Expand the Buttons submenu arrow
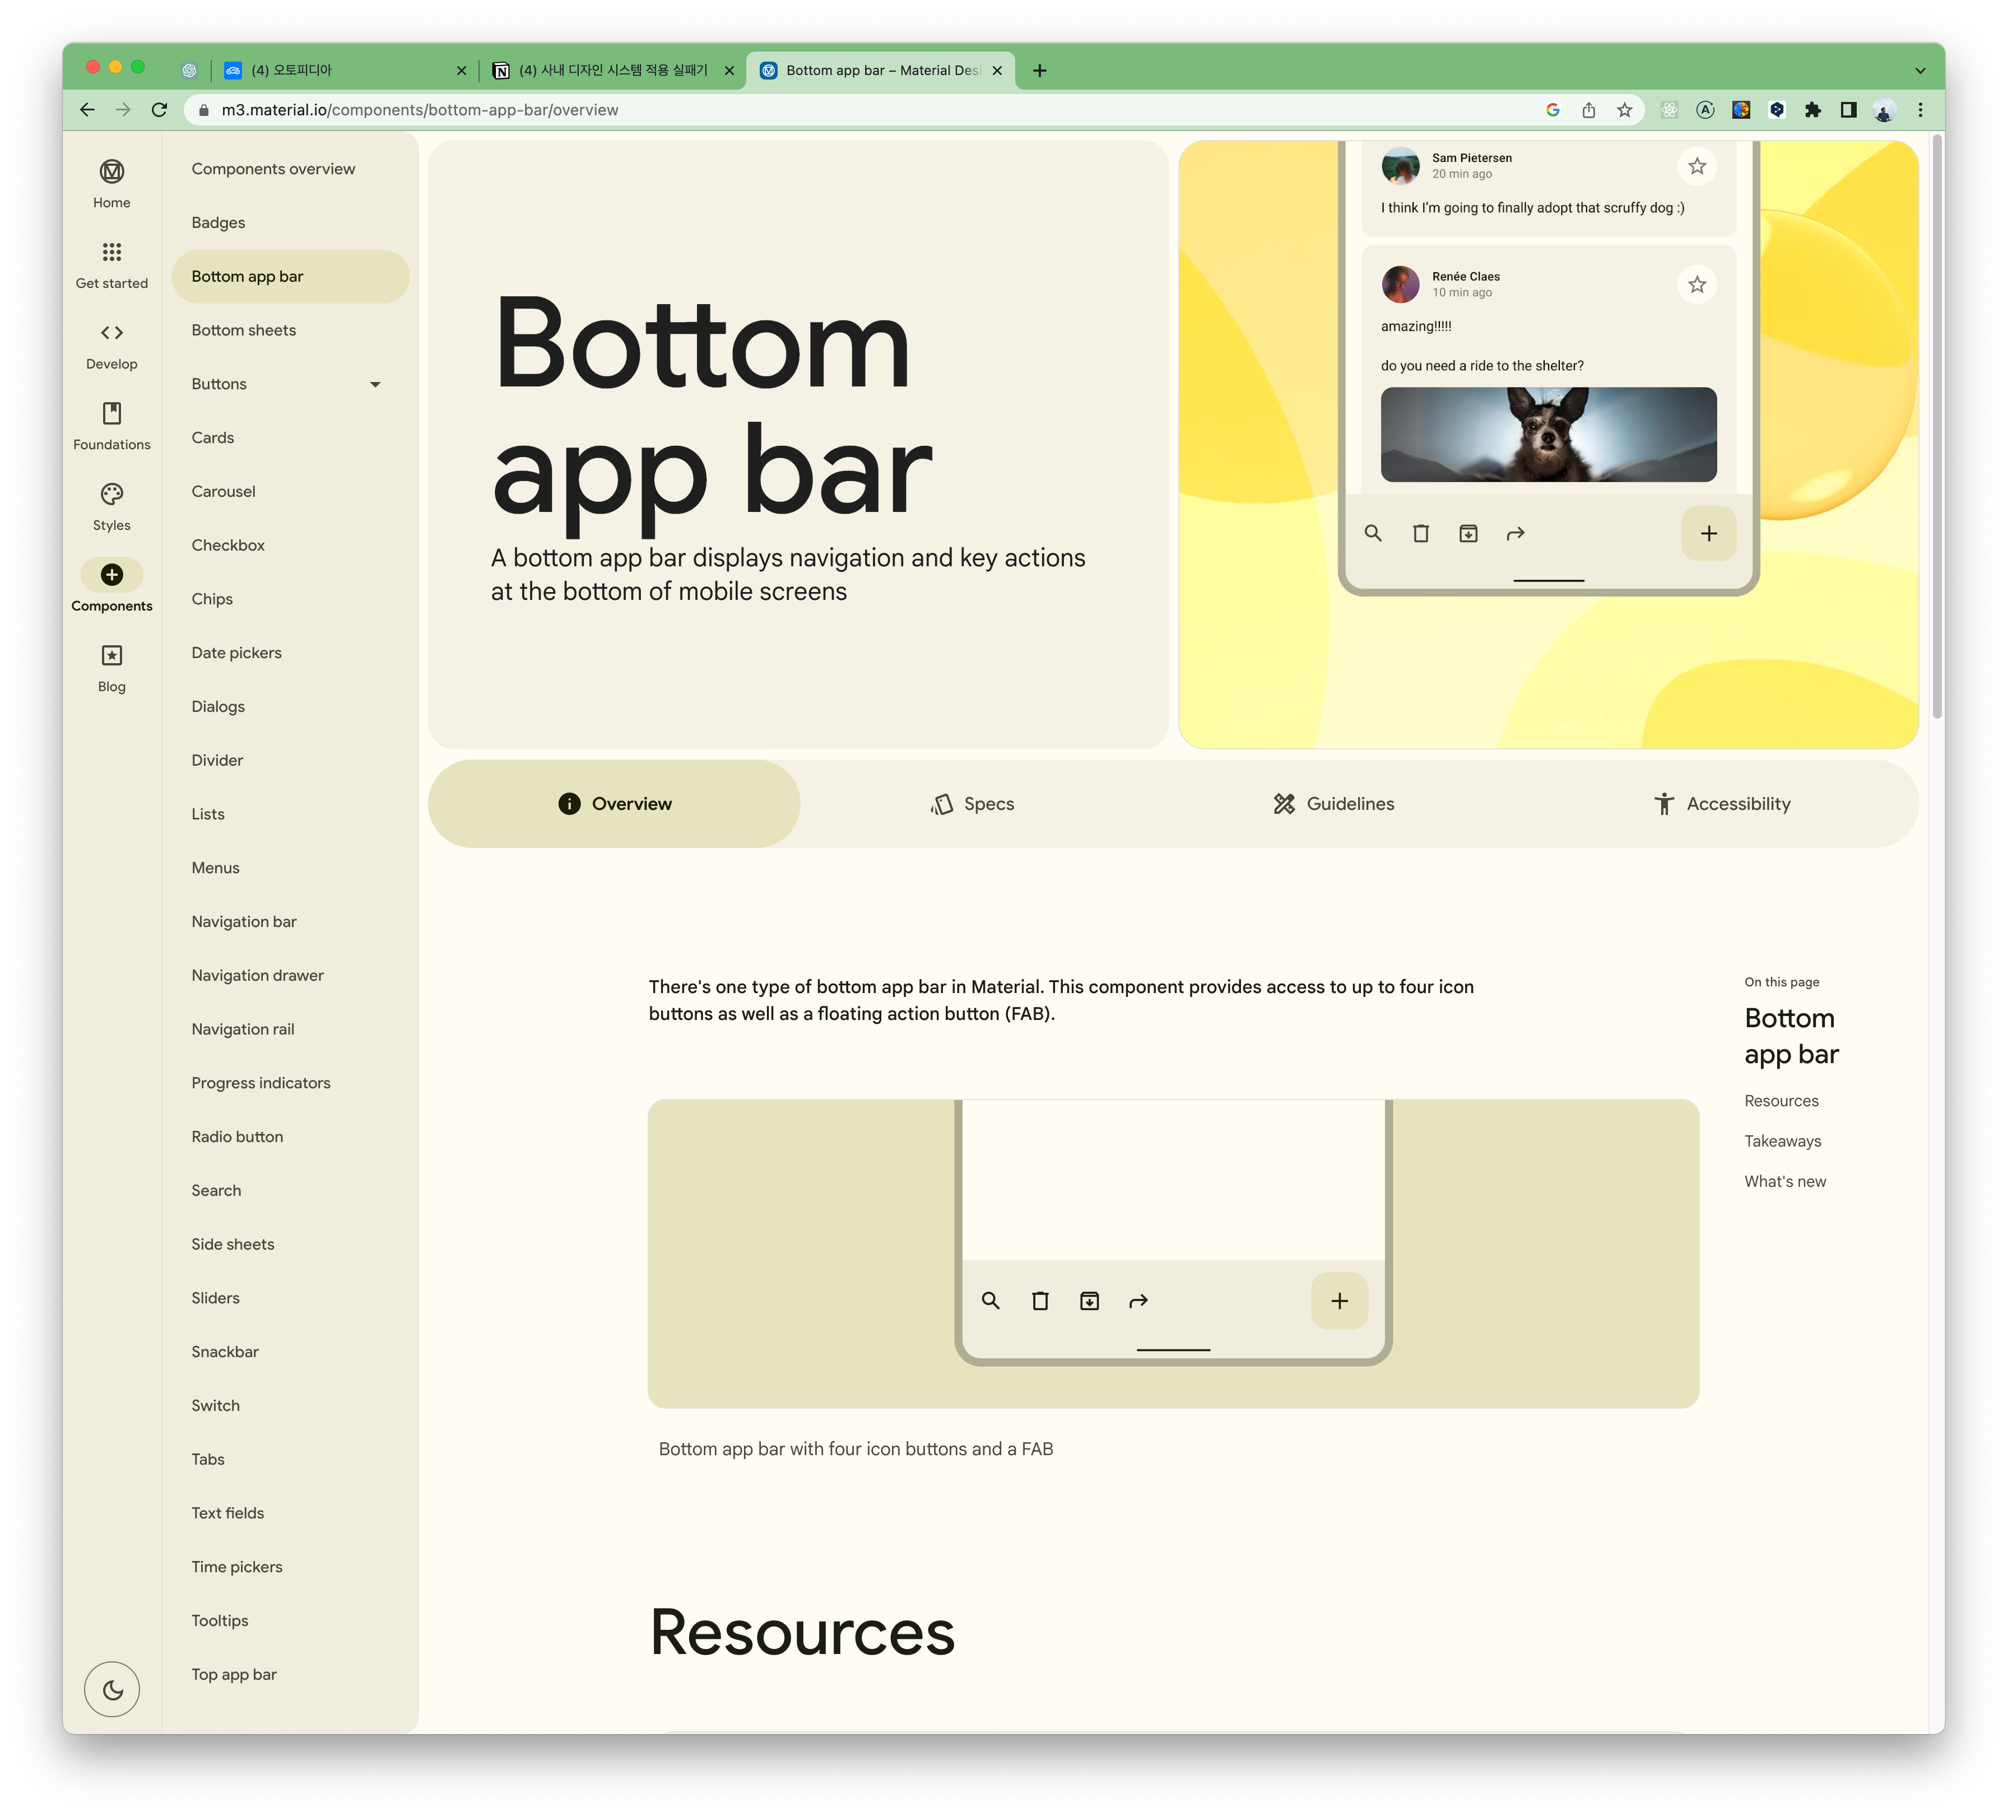Screen dimensions: 2008x1817 click(375, 384)
